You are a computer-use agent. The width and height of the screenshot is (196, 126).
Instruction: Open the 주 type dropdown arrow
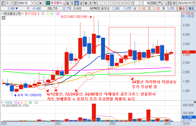(x=11, y=3)
